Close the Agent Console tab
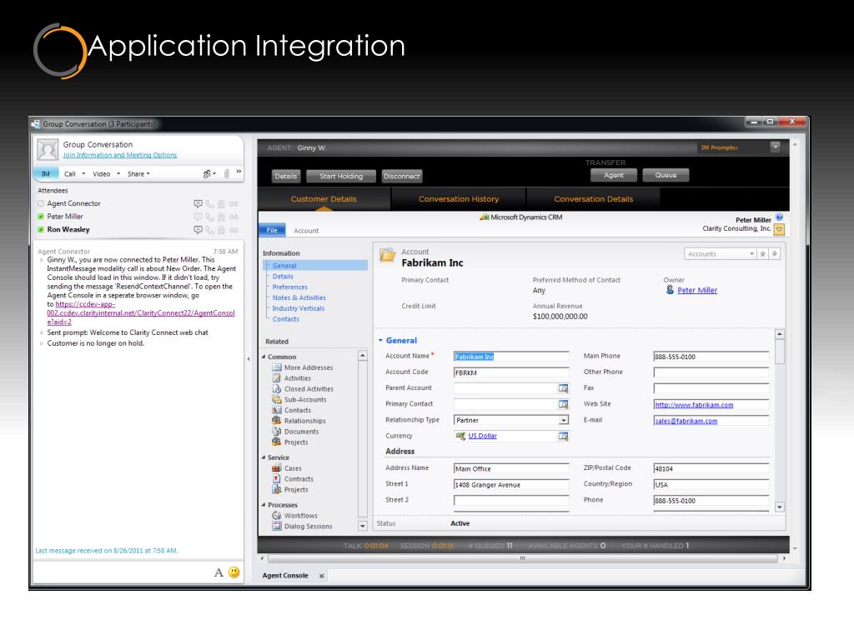Image resolution: width=854 pixels, height=640 pixels. (321, 576)
